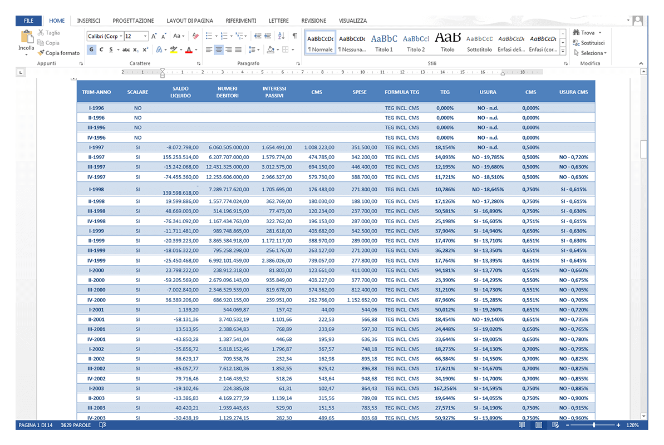Align text right
Viewport: 664px width, 445px height.
tap(229, 50)
